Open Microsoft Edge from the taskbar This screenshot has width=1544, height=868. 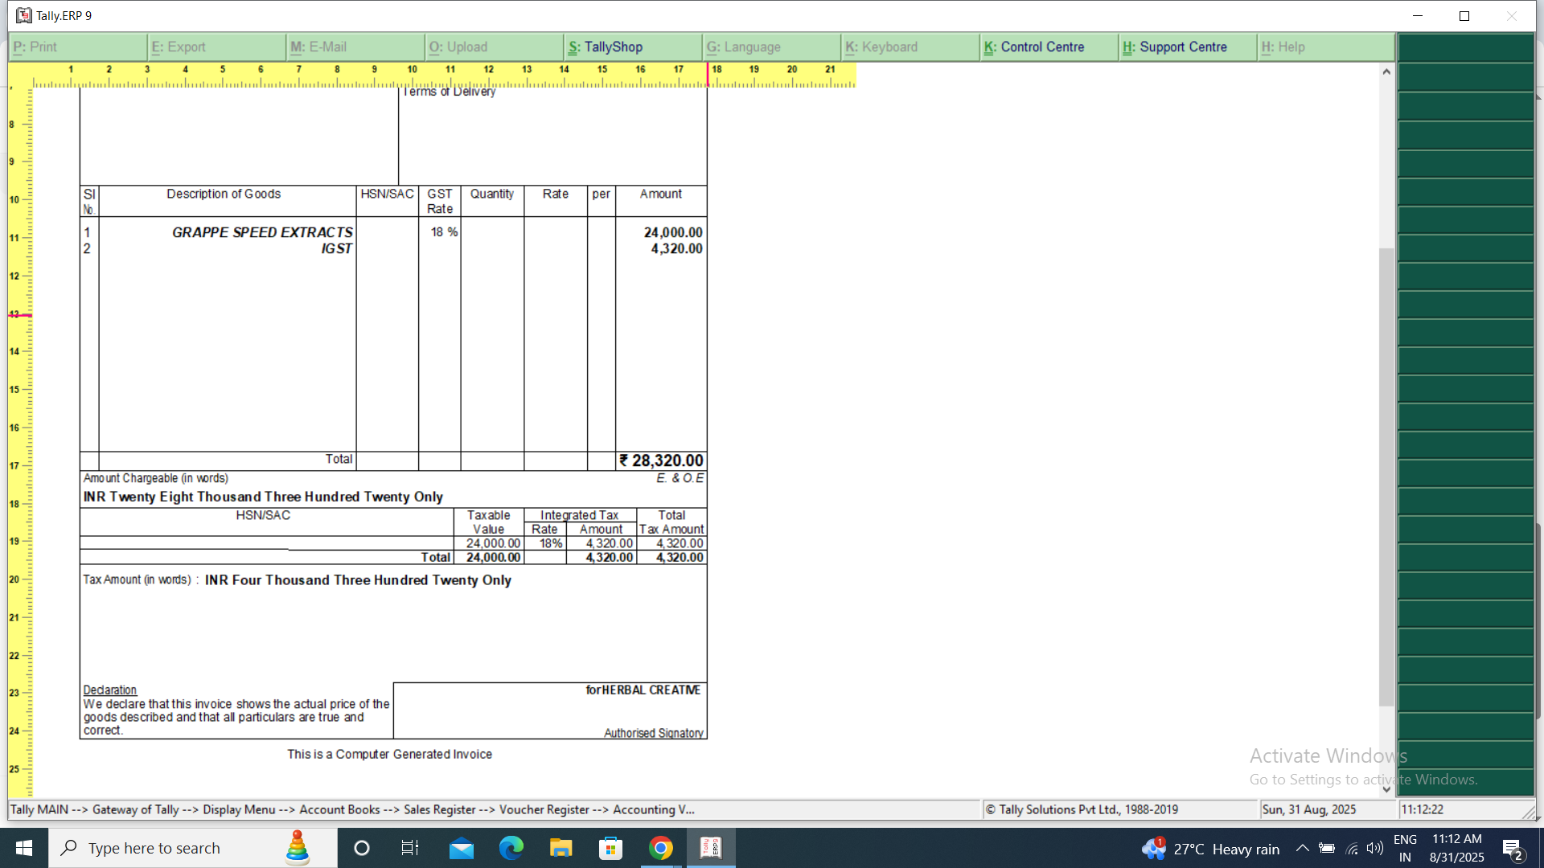coord(511,848)
